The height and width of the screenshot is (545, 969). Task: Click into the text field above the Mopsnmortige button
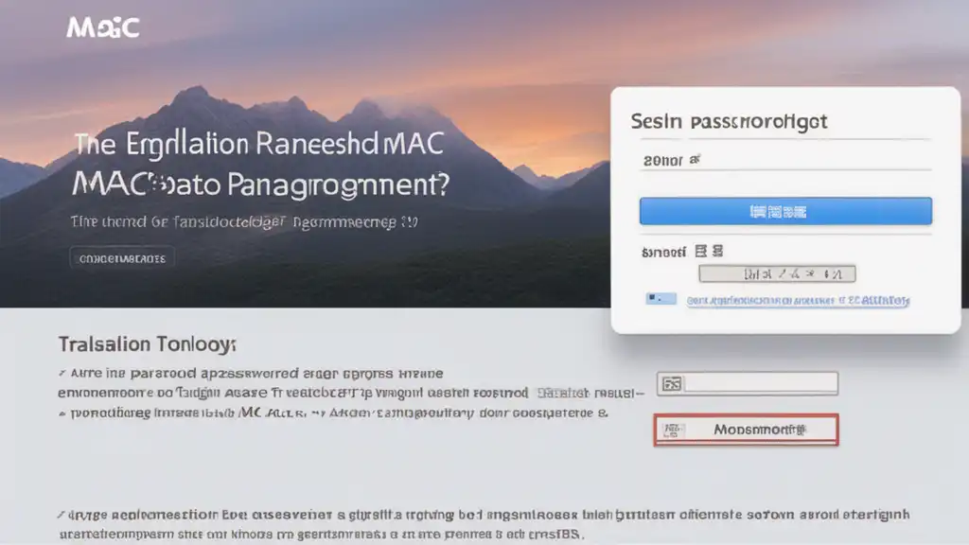(748, 384)
